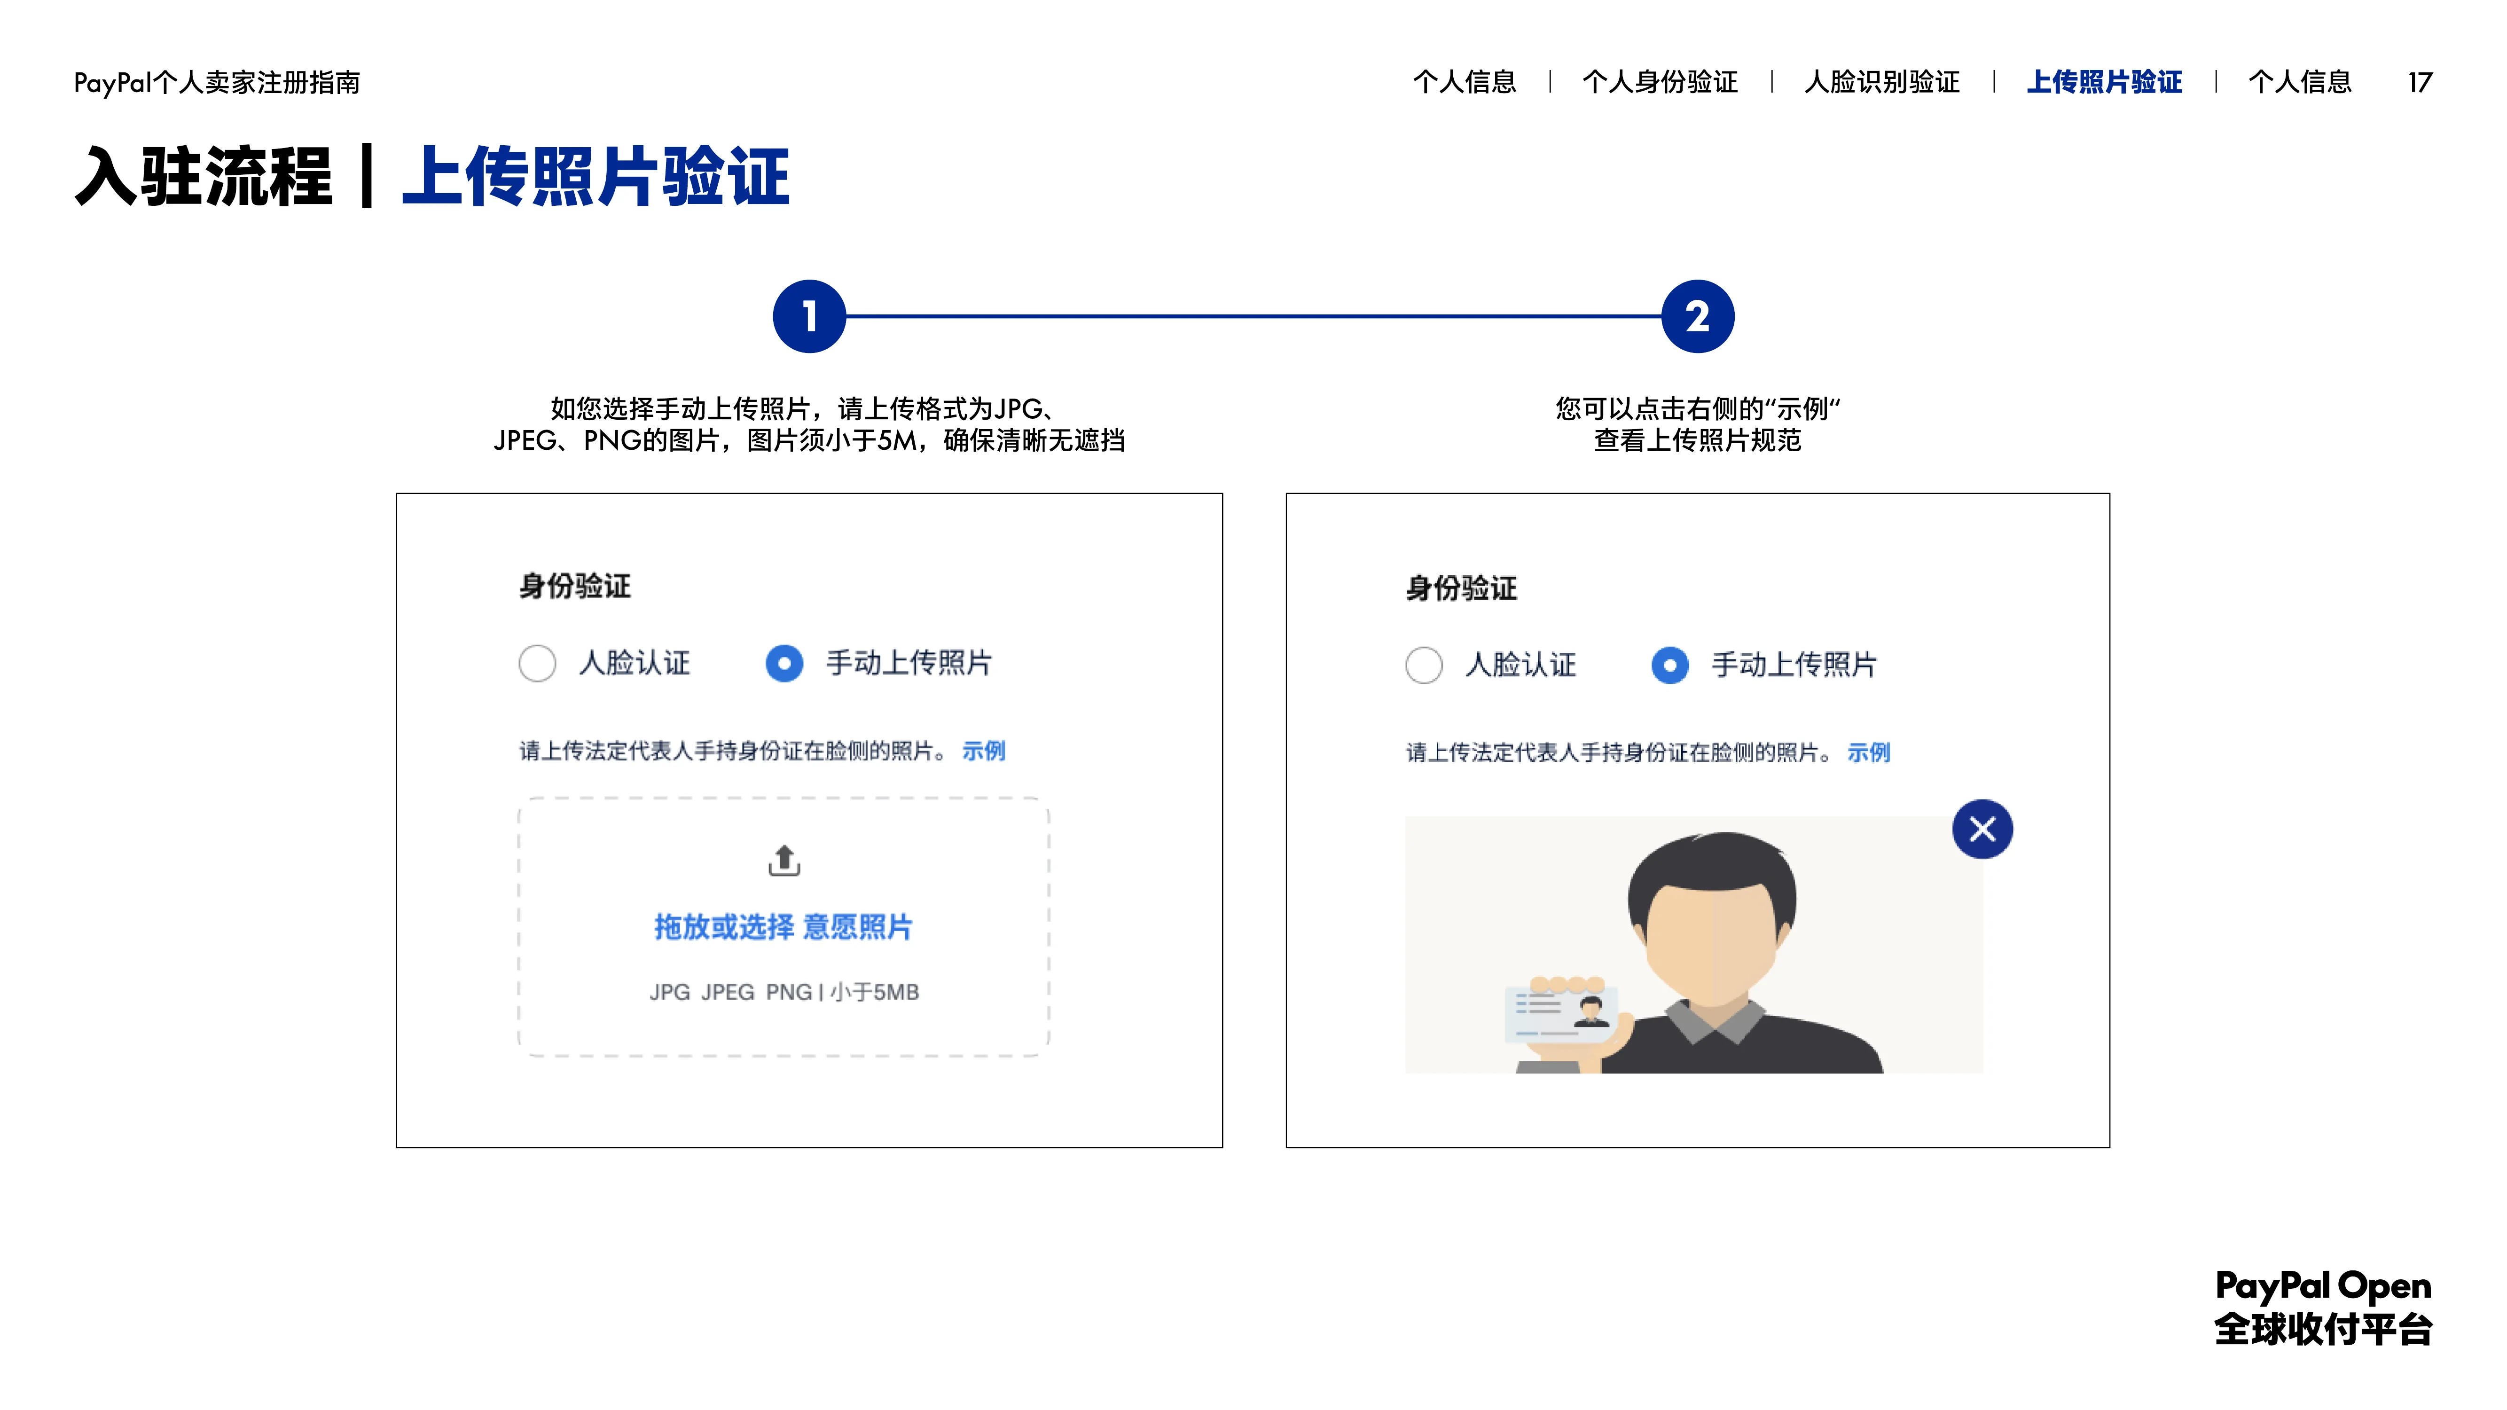Click the upload arrow icon in the drop zone
Viewport: 2507px width, 1410px height.
tap(783, 860)
